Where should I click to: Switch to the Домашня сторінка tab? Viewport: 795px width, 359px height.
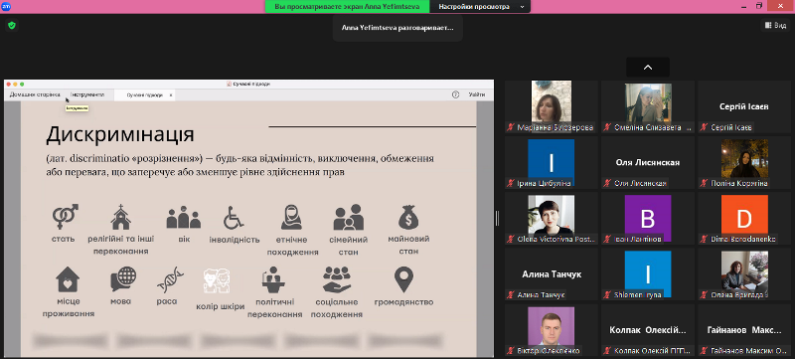point(35,94)
